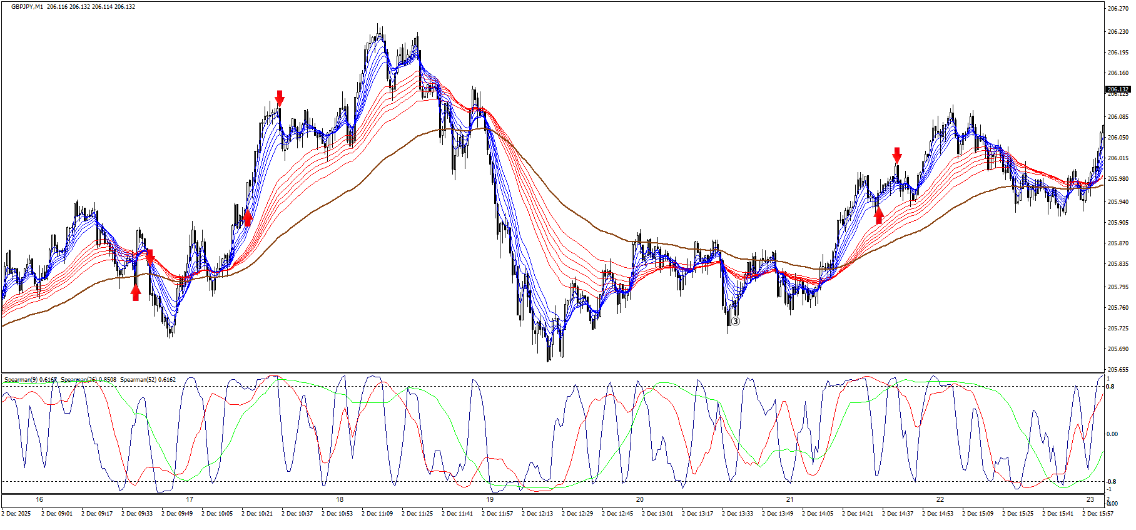Click the 2 Dec 12:13 time label
The width and height of the screenshot is (1136, 530).
(x=537, y=514)
